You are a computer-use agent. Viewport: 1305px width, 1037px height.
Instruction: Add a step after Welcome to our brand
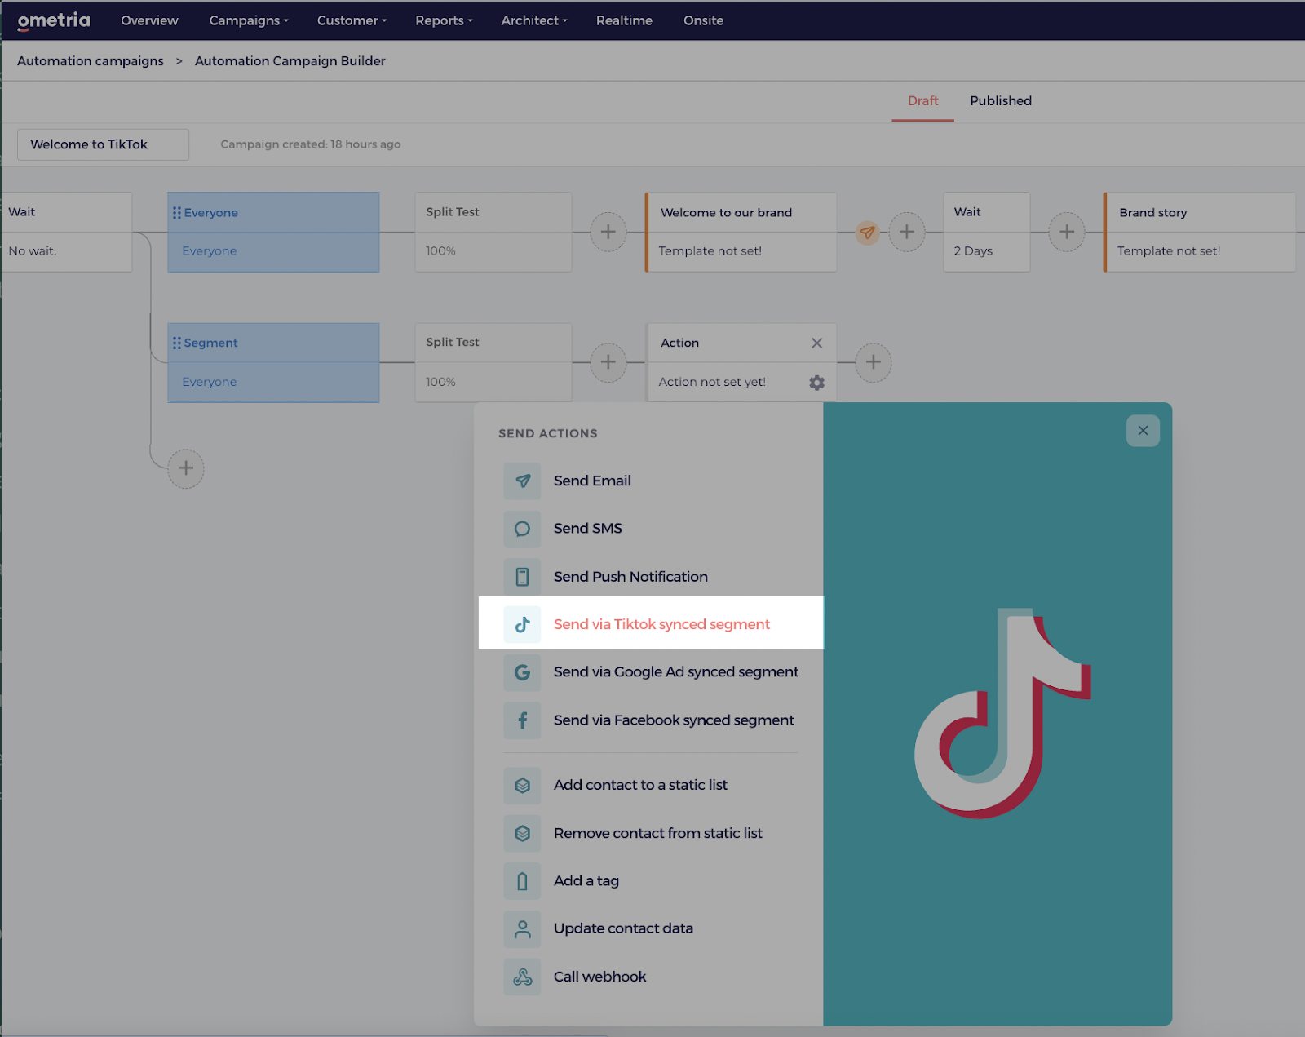906,232
